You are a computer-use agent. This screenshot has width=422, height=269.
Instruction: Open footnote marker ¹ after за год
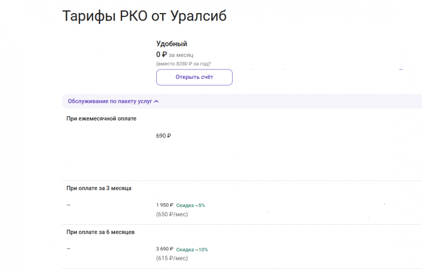[x=210, y=63]
